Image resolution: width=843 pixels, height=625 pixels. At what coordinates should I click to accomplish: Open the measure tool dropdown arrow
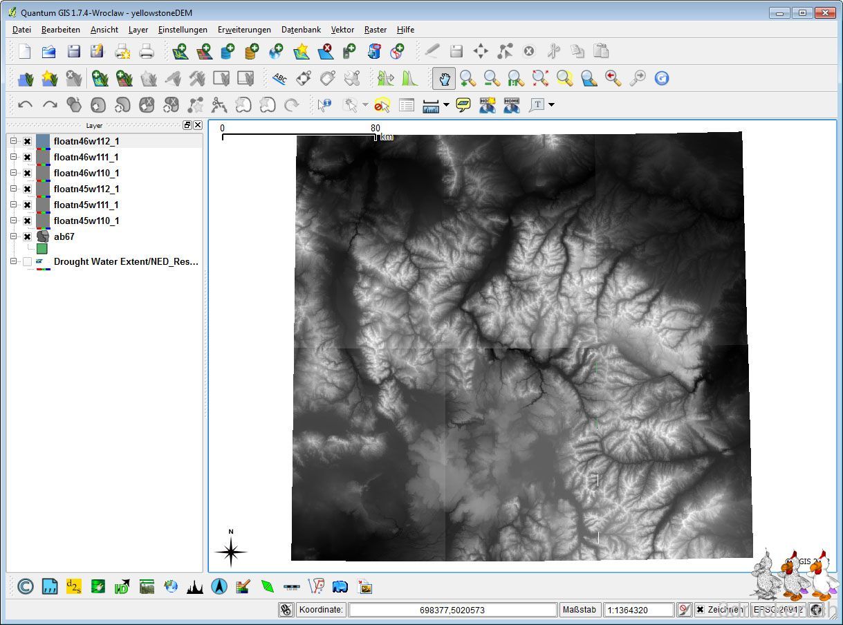pyautogui.click(x=446, y=105)
